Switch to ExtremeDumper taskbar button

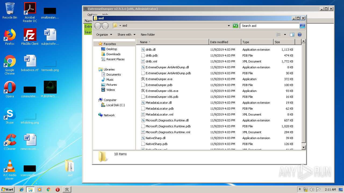[67, 190]
